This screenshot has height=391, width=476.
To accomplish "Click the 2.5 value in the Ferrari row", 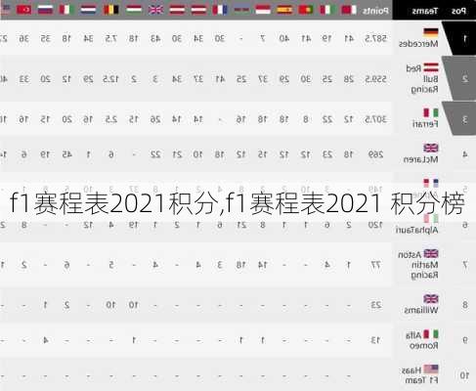I will coord(110,119).
